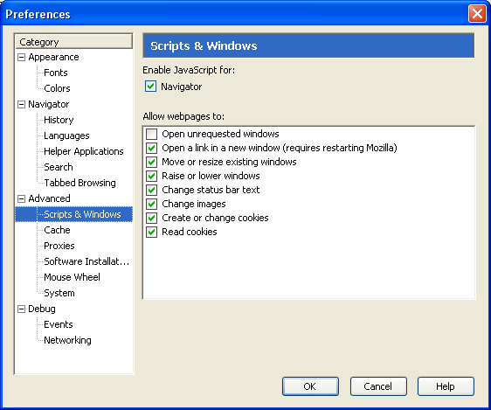Select Fonts in category tree
The width and height of the screenshot is (491, 410).
(x=56, y=73)
